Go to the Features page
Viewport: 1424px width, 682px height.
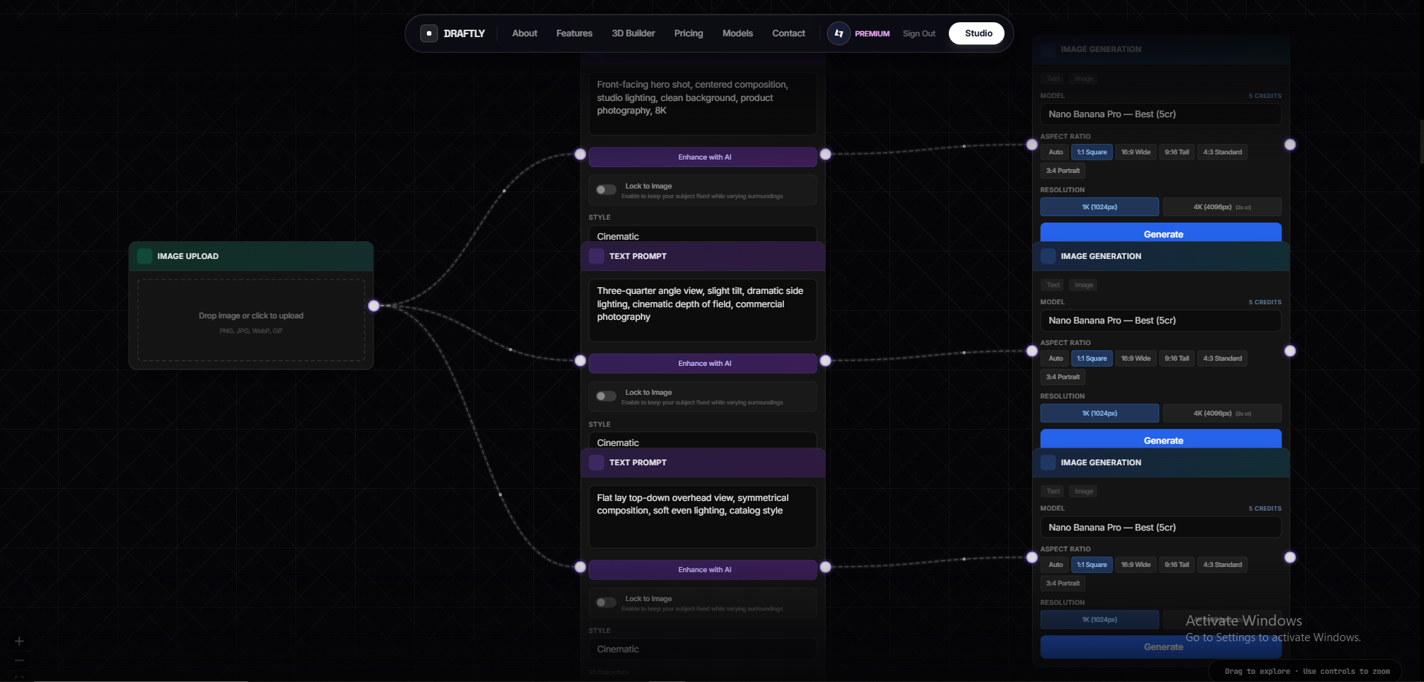(x=574, y=33)
